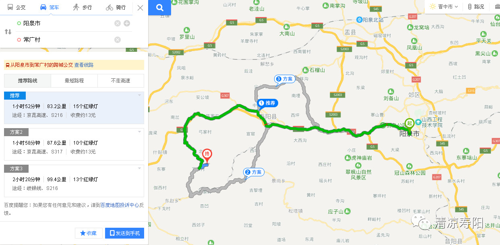
Task: Switch to 公交 transit mode
Action: (17, 7)
